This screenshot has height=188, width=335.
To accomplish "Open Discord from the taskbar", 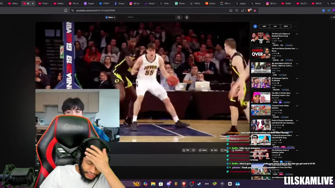I will tap(169, 184).
